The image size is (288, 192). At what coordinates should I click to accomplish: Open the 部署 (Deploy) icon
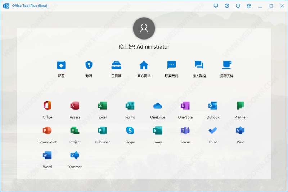tap(61, 65)
